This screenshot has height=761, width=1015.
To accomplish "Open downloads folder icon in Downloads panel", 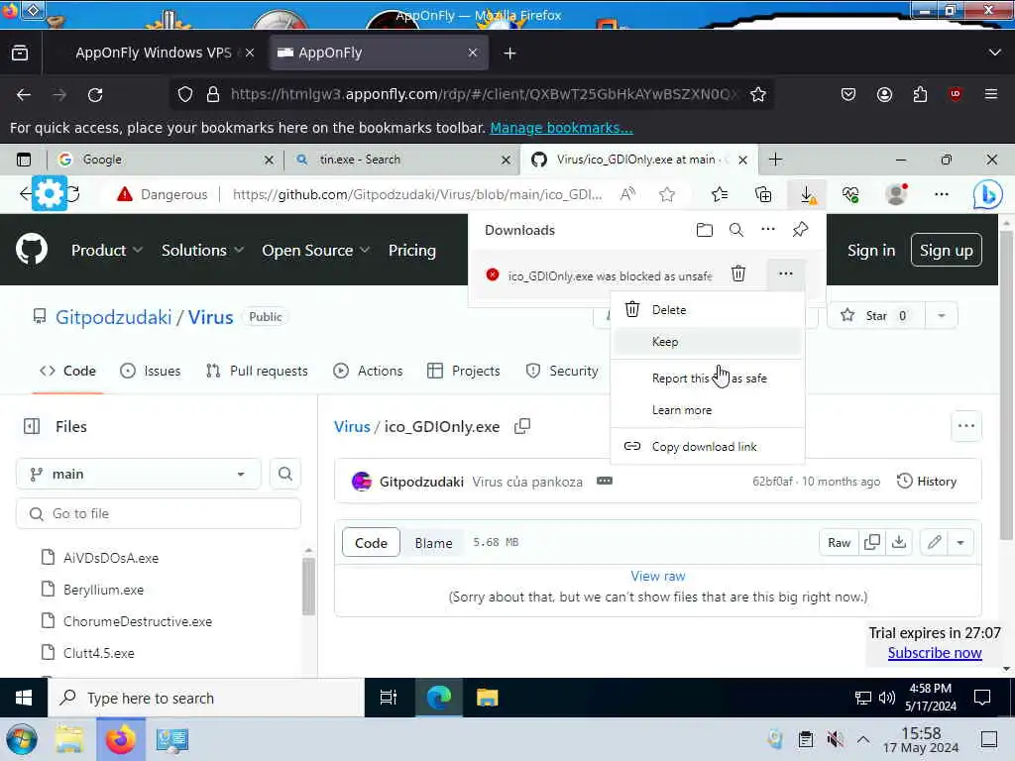I will (705, 230).
